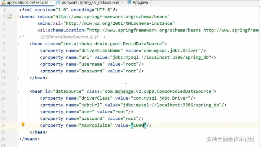260x147 pixels.
Task: Click the applicationContext.xml tab file icon
Action: tap(4, 3)
